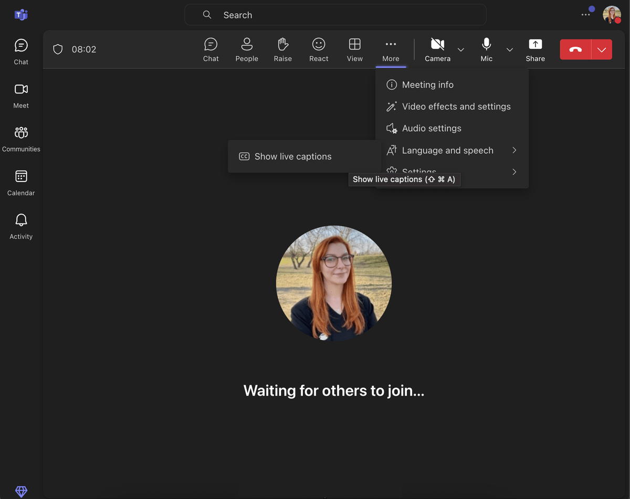Leave the meeting with the hang-up button
This screenshot has width=630, height=499.
[575, 49]
